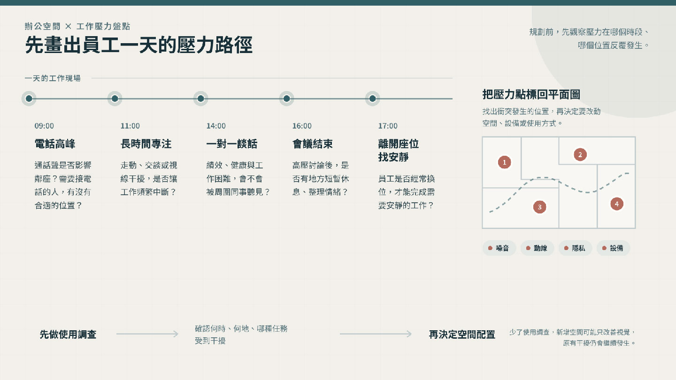Click the arrow after 先做使用調查
The height and width of the screenshot is (380, 676).
coord(147,334)
